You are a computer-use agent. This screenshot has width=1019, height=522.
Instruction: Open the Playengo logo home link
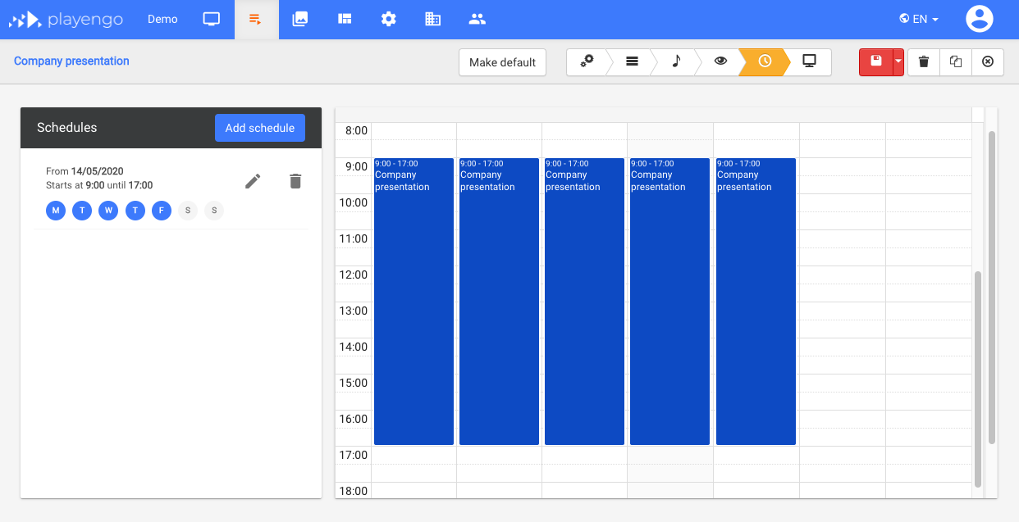(66, 20)
